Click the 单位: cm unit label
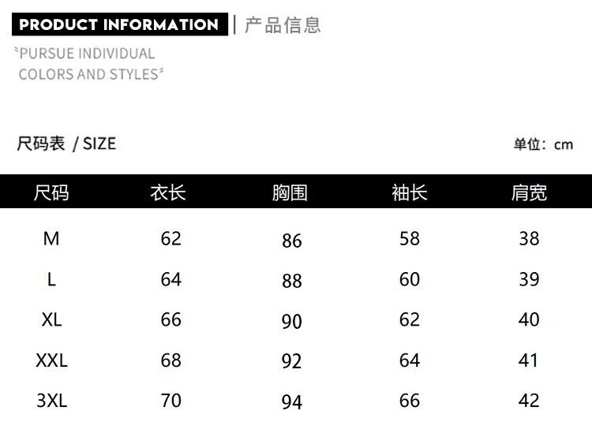The width and height of the screenshot is (592, 433). pyautogui.click(x=543, y=144)
